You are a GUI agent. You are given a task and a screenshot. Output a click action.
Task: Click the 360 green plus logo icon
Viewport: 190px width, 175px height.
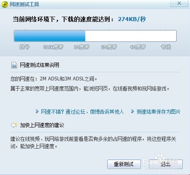pos(4,4)
